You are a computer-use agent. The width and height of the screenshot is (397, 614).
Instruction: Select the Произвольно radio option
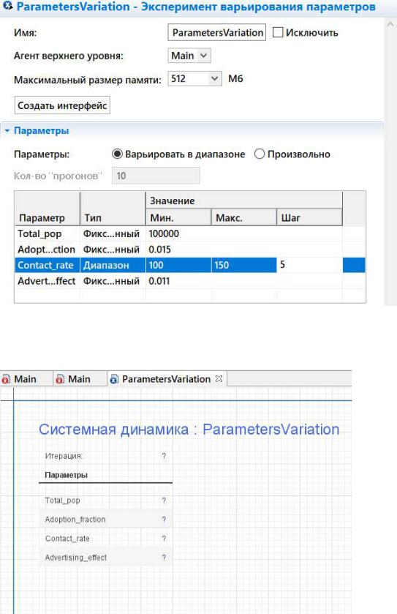tap(260, 154)
